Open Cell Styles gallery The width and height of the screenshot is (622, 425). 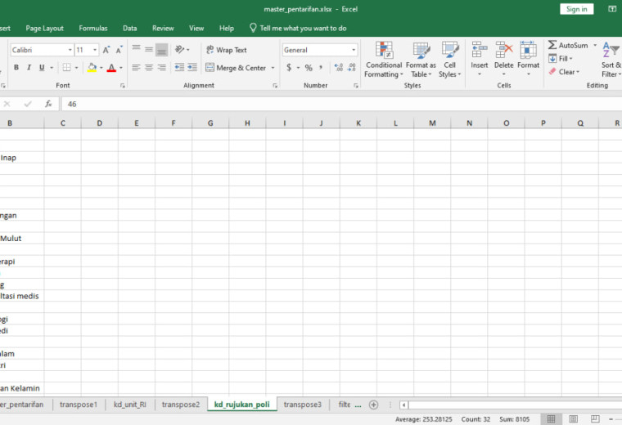(x=450, y=60)
